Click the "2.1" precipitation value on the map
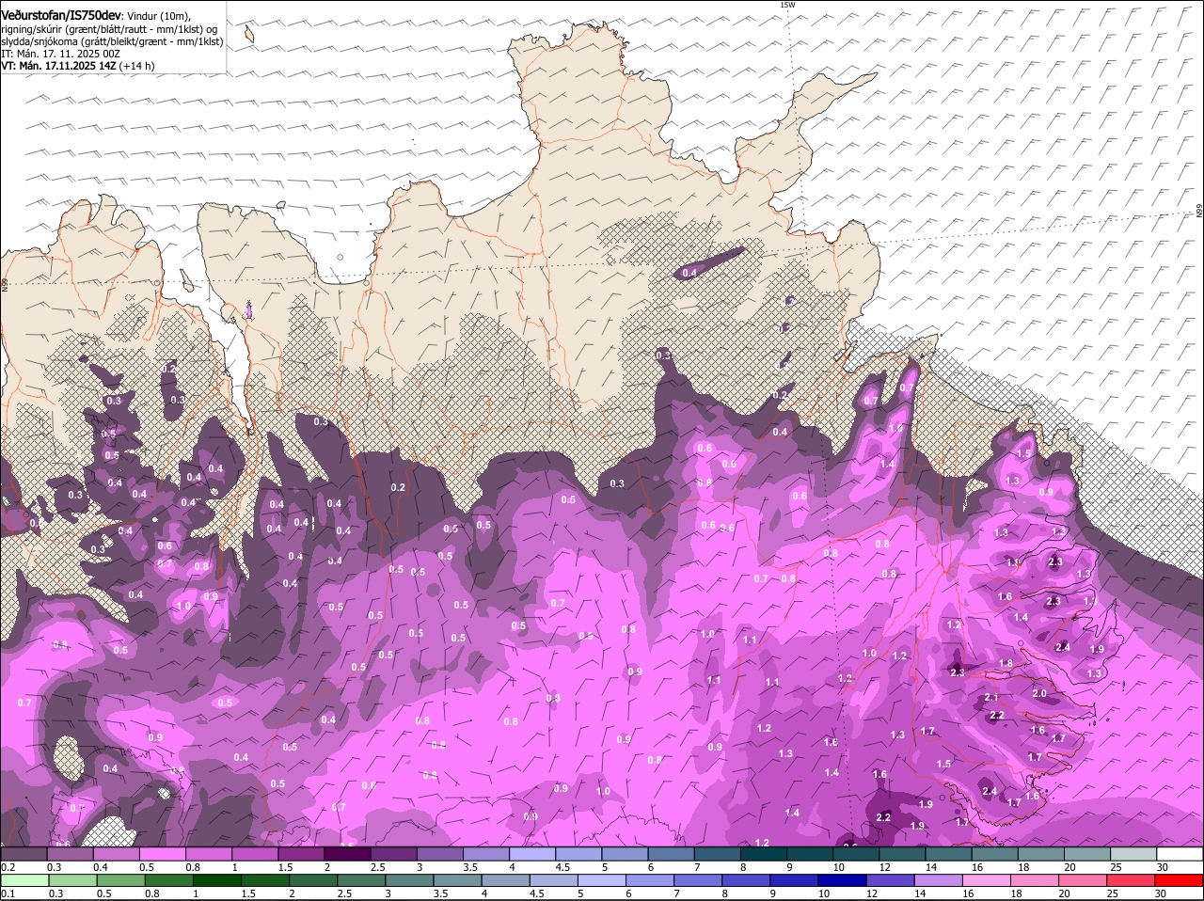The image size is (1204, 901). (x=990, y=697)
